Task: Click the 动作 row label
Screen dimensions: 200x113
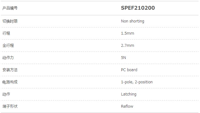Action: pos(6,94)
